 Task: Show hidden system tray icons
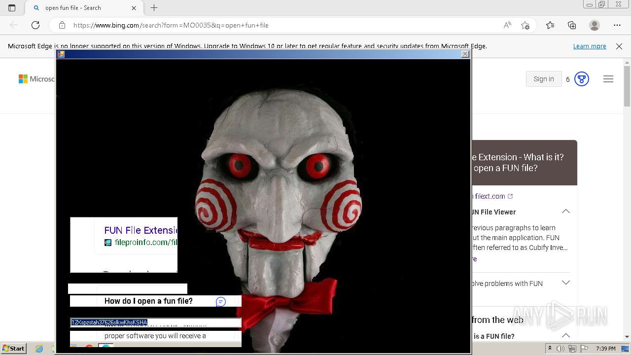pos(550,349)
